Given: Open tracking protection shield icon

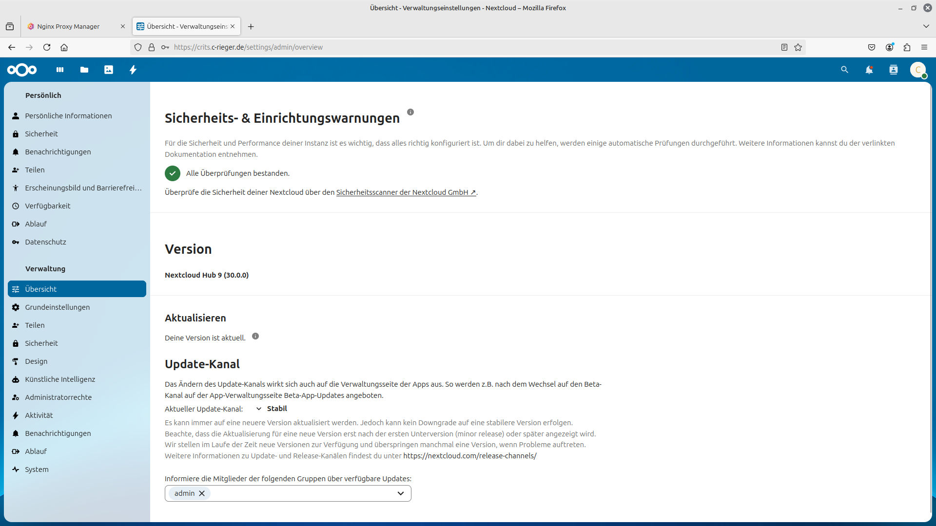Looking at the screenshot, I should (138, 47).
